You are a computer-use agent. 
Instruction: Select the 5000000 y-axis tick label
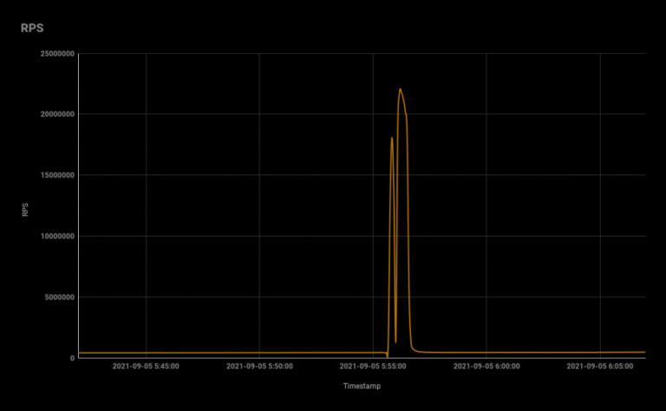(55, 297)
